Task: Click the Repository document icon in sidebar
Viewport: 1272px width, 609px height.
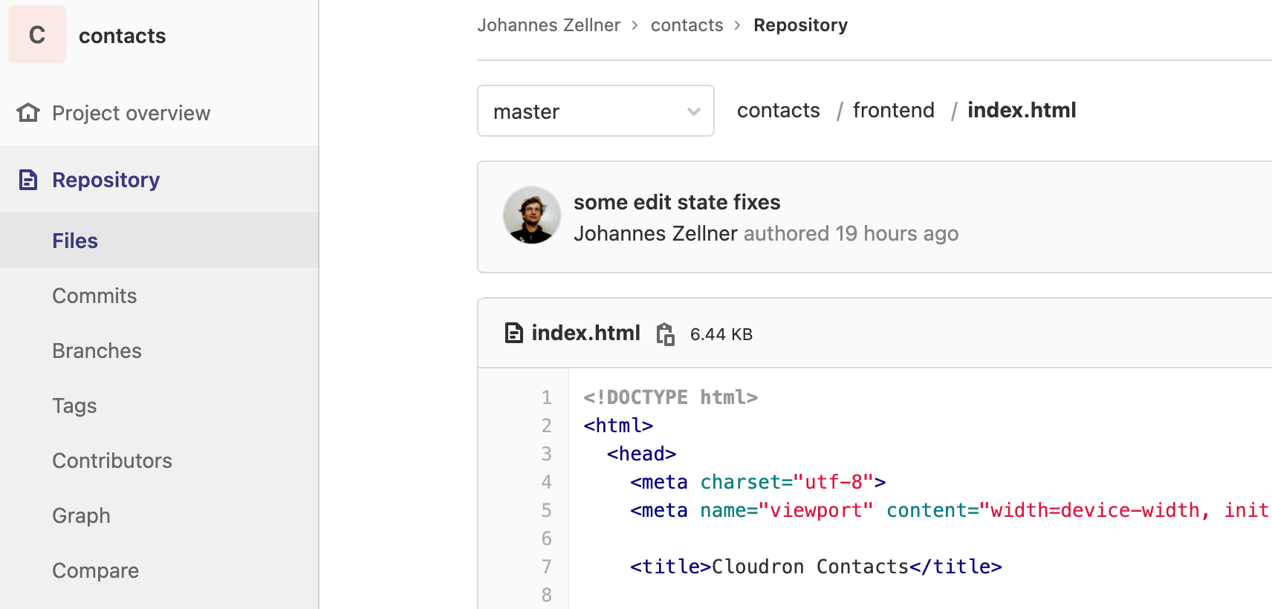Action: (28, 180)
